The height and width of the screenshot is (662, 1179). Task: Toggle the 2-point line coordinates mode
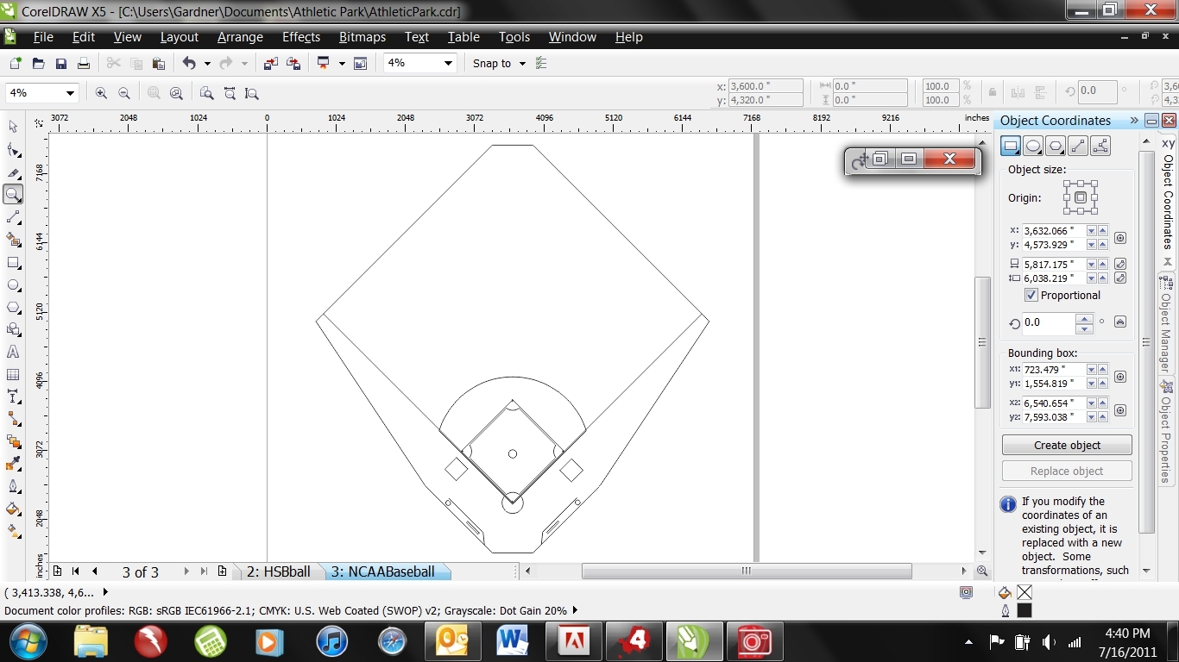click(x=1078, y=146)
